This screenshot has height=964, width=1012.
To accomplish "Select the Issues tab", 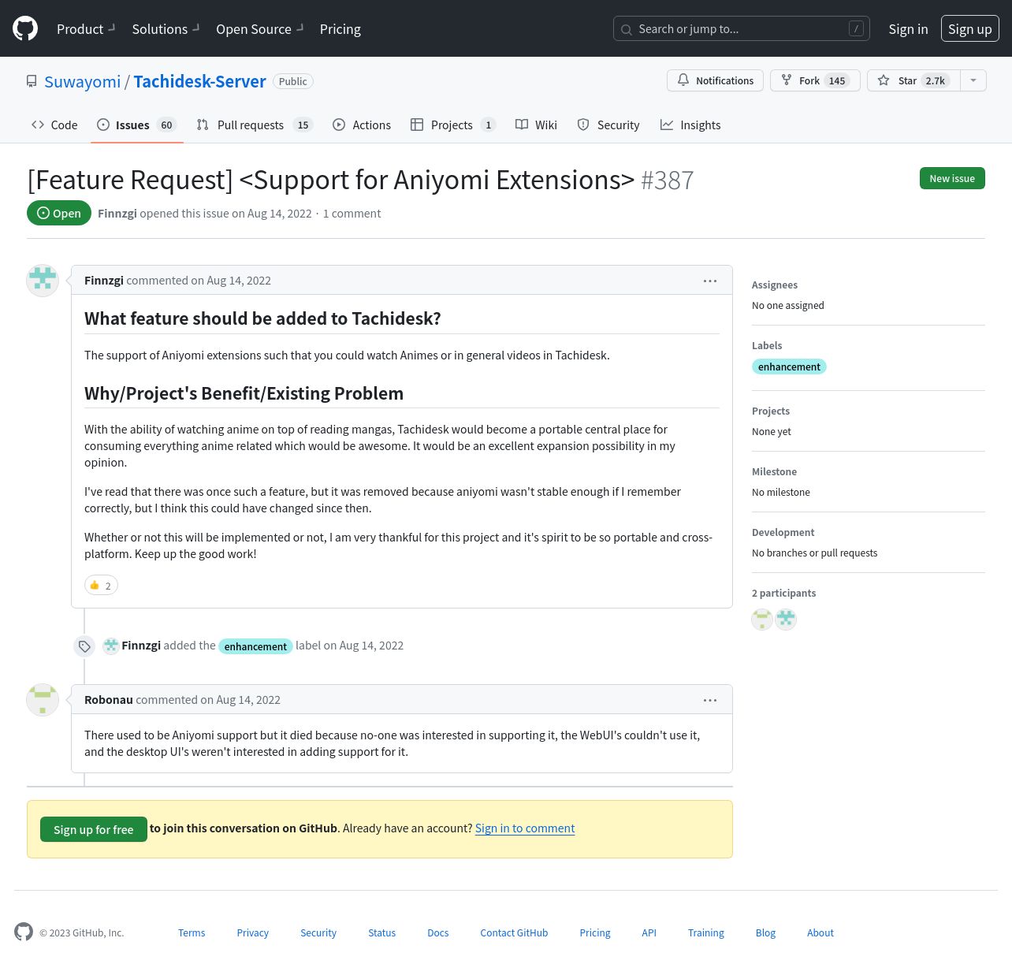I will [137, 125].
